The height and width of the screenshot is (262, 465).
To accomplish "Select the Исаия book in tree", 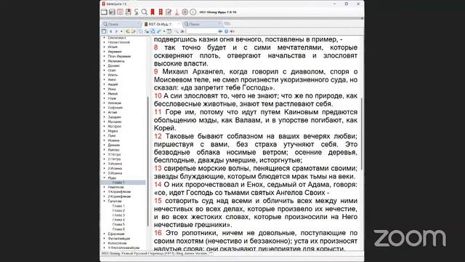I will pyautogui.click(x=113, y=47).
